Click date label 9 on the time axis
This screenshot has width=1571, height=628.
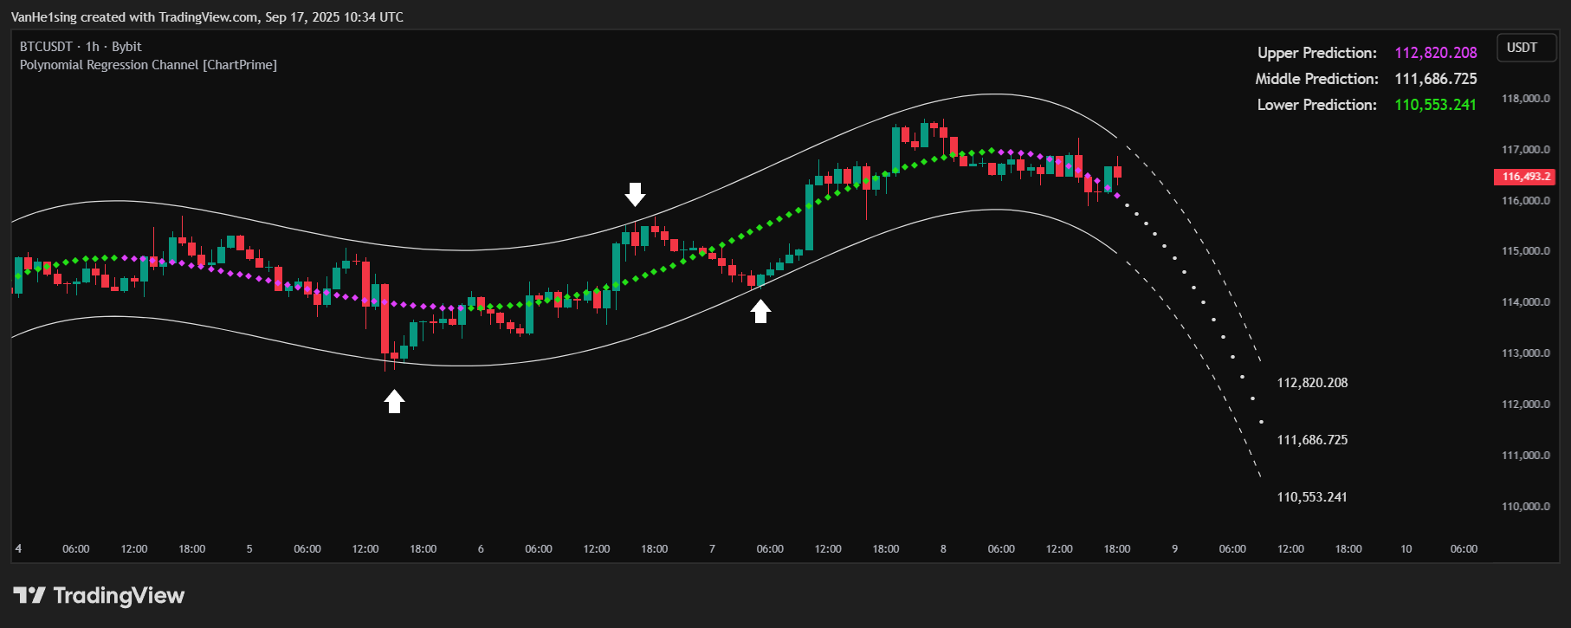pyautogui.click(x=1174, y=549)
